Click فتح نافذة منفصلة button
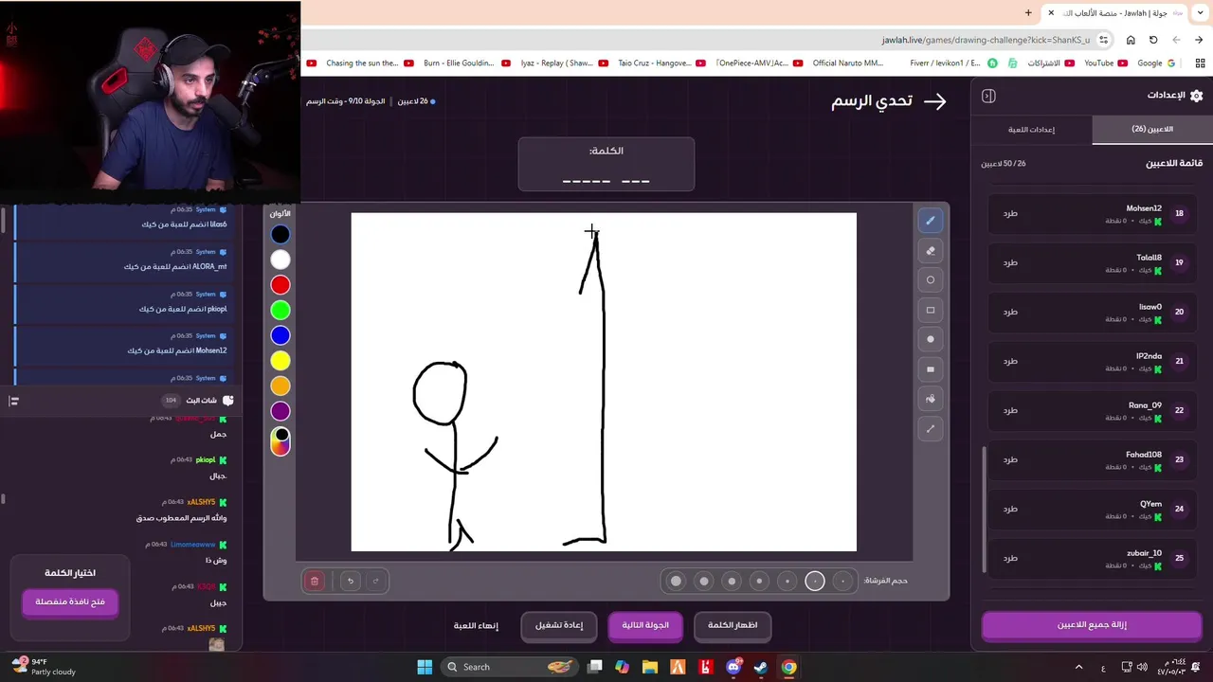The width and height of the screenshot is (1213, 682). click(x=70, y=601)
